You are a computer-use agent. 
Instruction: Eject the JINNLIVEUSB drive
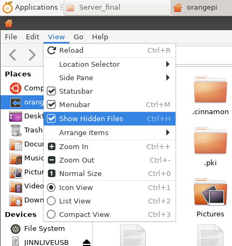coord(87,242)
